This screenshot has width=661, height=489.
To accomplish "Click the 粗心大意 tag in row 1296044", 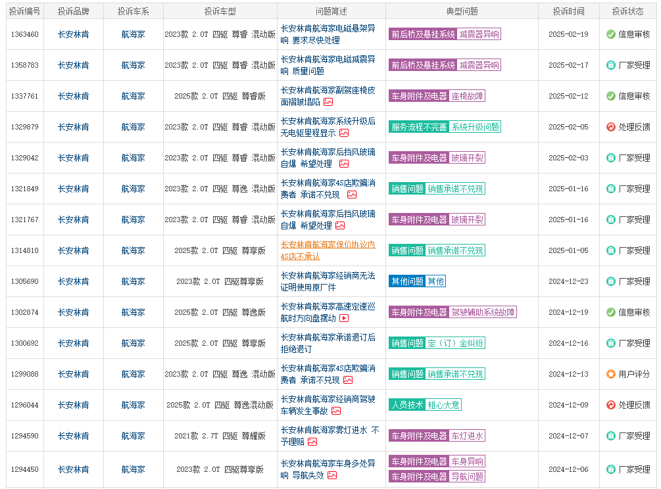I will [443, 405].
